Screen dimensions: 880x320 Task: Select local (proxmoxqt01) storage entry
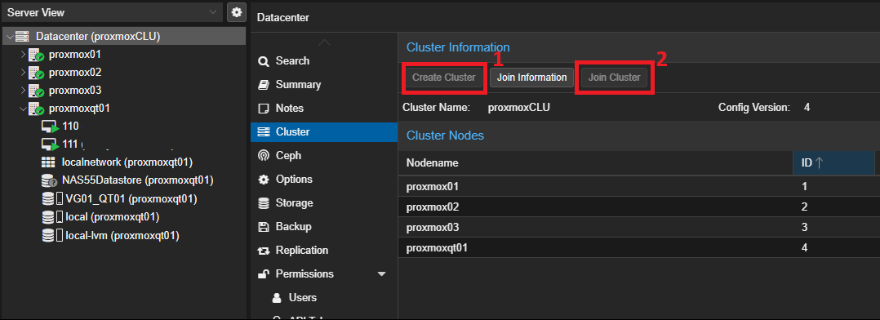(113, 216)
